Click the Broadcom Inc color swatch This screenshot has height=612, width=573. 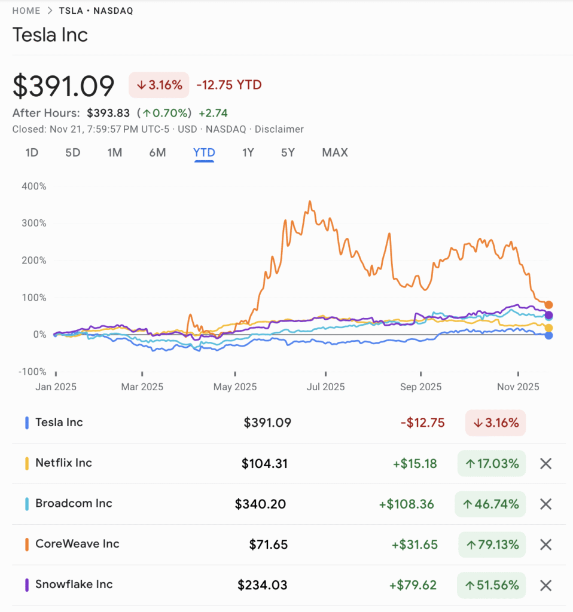pyautogui.click(x=27, y=504)
